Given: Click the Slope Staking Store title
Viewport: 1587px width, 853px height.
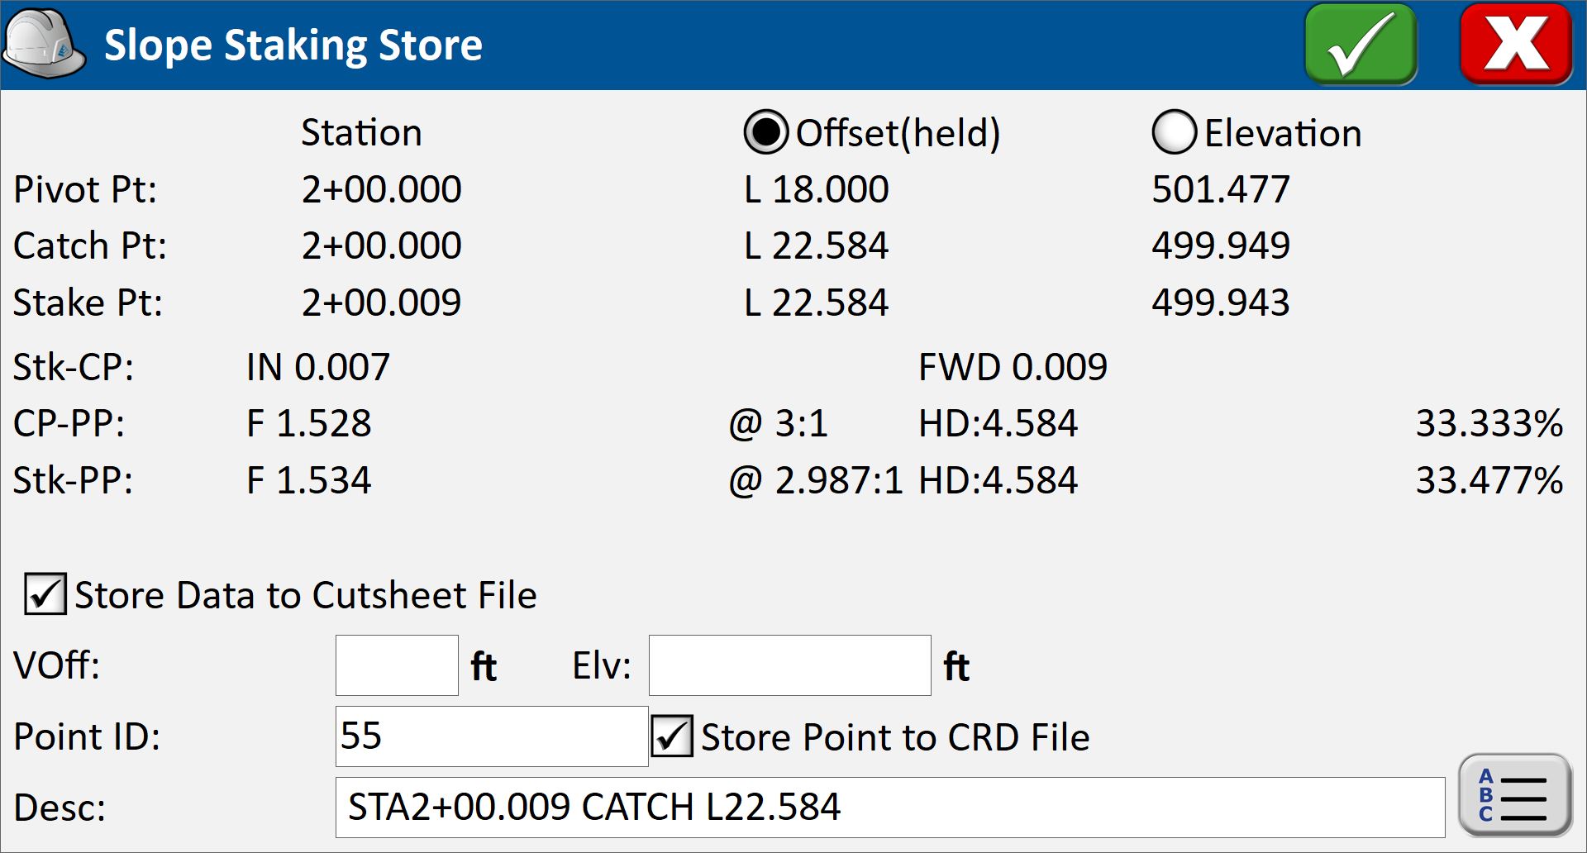Looking at the screenshot, I should click(293, 45).
